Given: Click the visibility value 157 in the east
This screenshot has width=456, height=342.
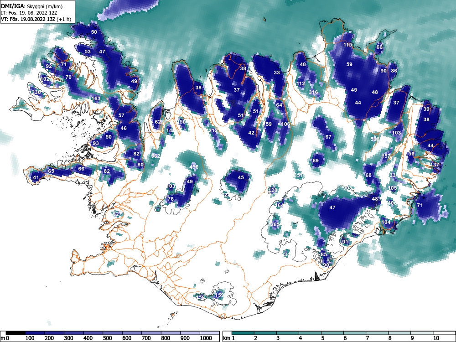Looking at the screenshot, I should pos(386,156).
